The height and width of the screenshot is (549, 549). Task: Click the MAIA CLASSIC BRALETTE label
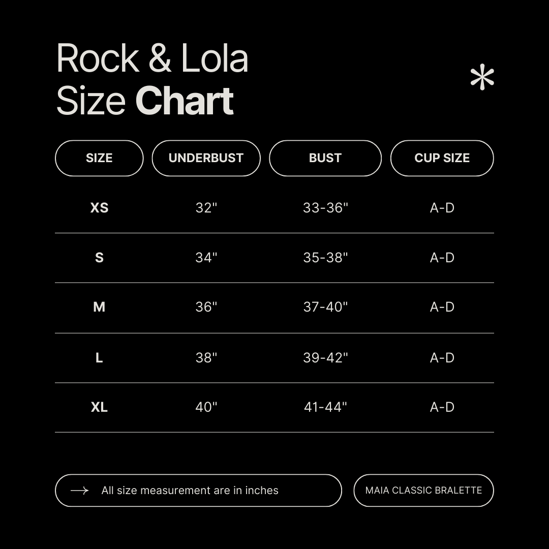[x=423, y=491]
